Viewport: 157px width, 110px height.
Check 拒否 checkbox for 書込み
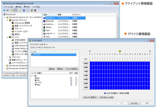pyautogui.click(x=76, y=80)
